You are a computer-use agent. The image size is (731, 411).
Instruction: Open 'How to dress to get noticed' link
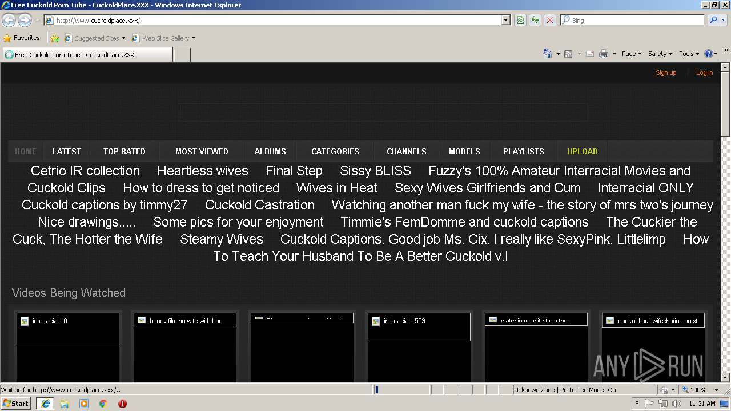pos(201,188)
